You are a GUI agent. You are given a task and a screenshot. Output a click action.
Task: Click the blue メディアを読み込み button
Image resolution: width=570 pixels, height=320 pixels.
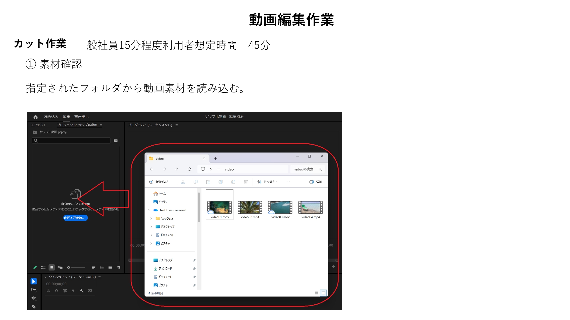point(75,218)
